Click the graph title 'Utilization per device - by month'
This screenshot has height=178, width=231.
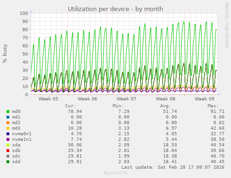[x=115, y=9]
